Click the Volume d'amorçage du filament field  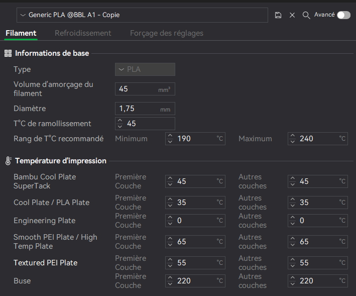145,89
